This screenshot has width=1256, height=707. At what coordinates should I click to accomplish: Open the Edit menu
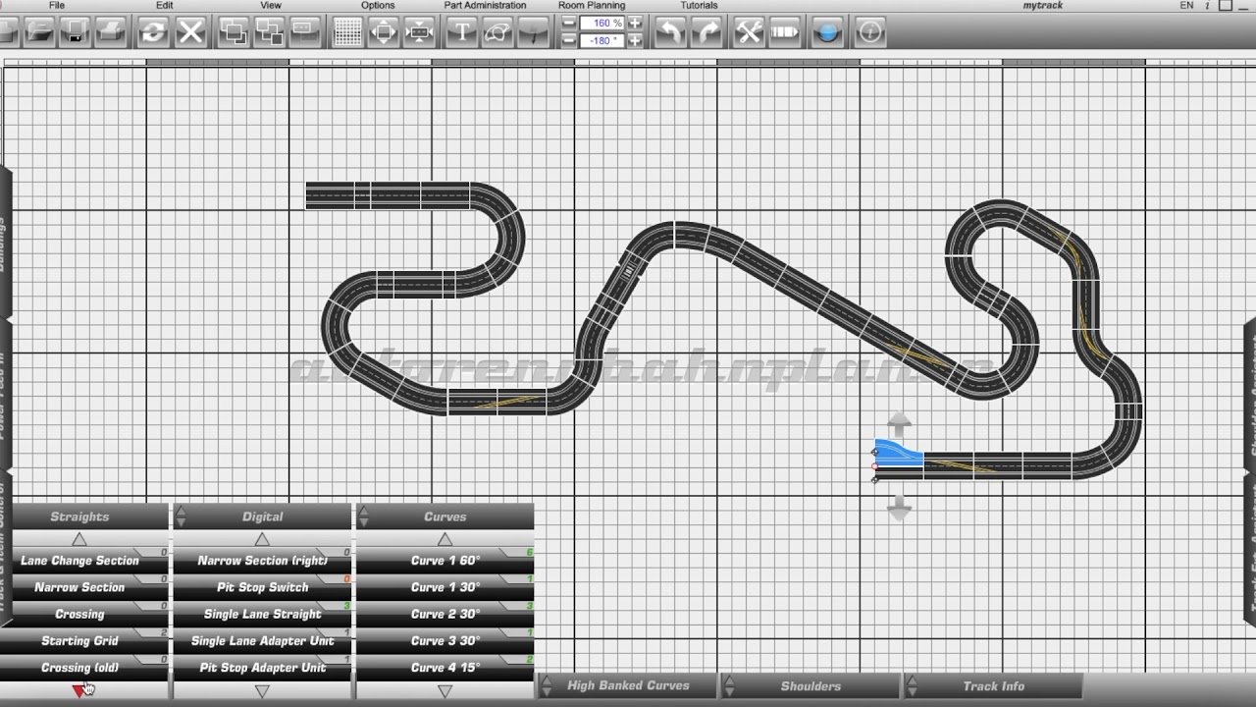pos(165,6)
